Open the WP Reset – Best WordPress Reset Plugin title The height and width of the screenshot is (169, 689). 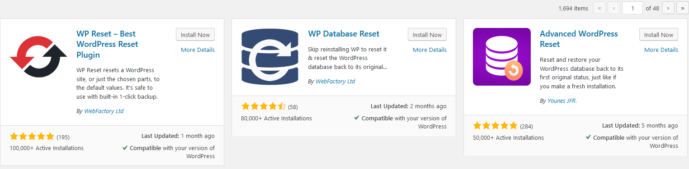[x=107, y=44]
